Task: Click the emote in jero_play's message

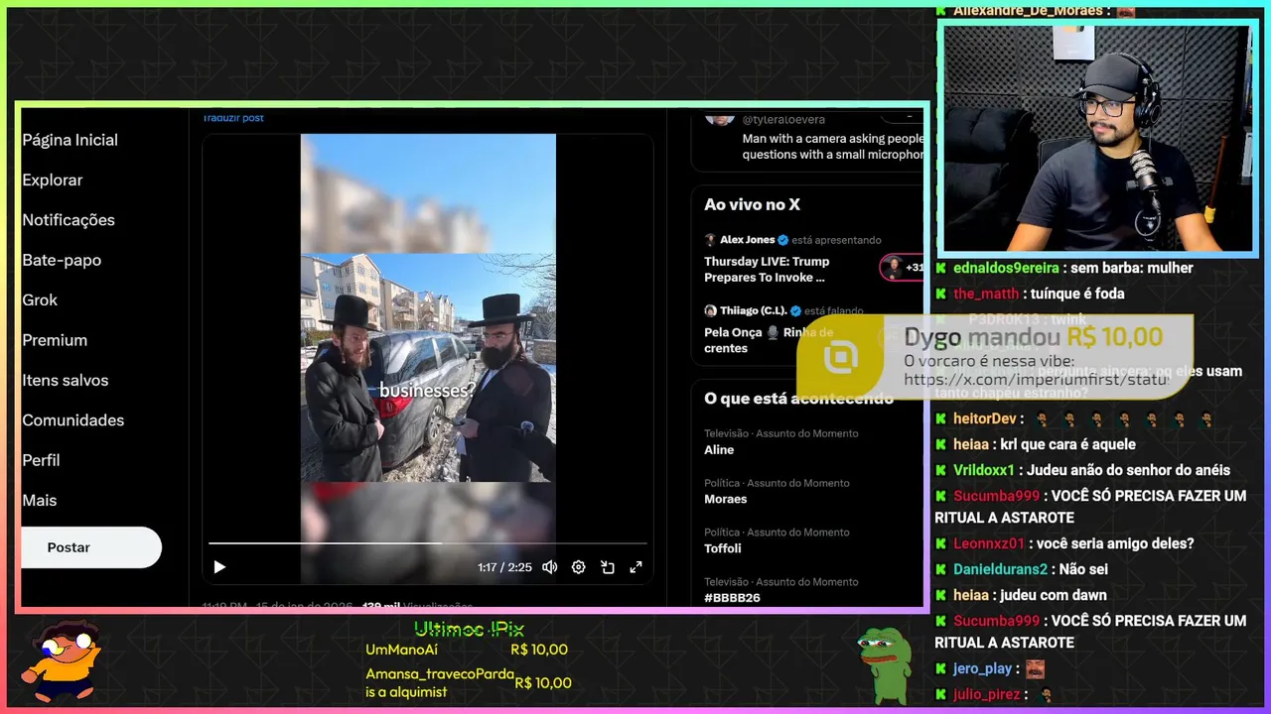Action: 1035,668
